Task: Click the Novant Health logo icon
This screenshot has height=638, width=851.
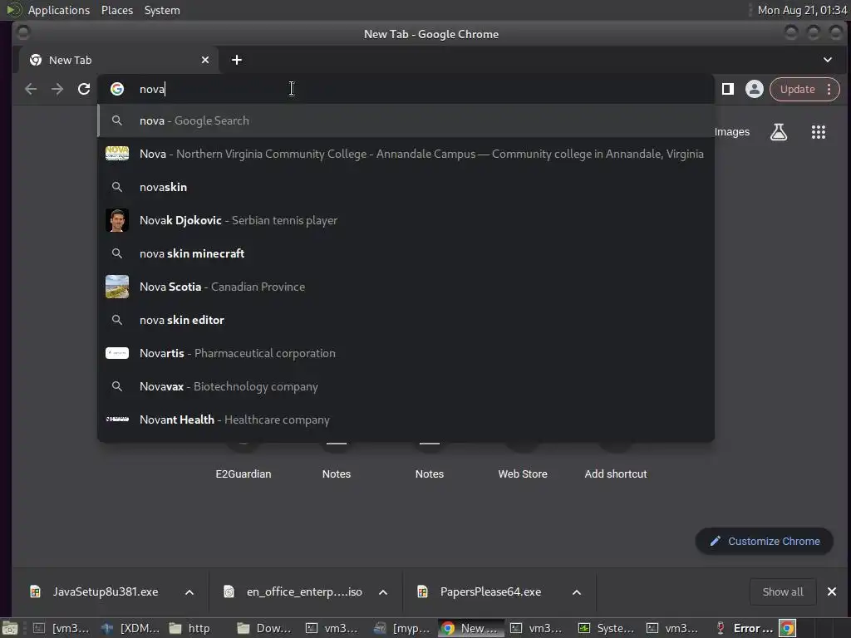Action: [x=116, y=419]
